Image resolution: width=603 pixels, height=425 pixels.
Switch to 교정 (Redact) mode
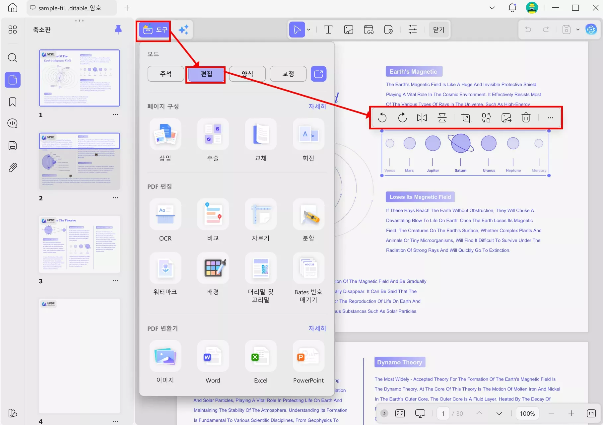pyautogui.click(x=288, y=74)
